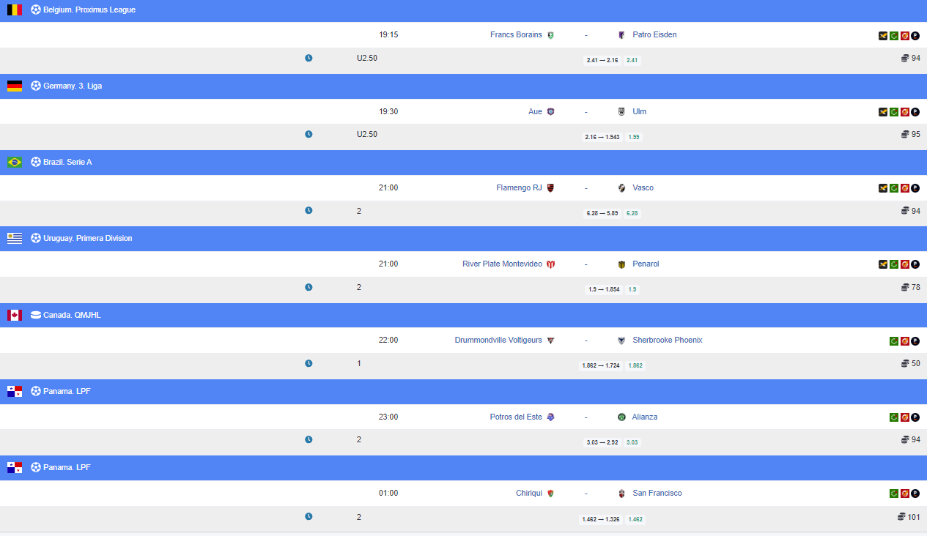Click clock icon in the Flamengo RJ bet row
The image size is (927, 536).
tap(309, 210)
